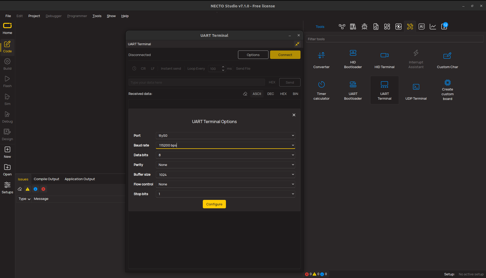
Task: Toggle HEX input mode beside Send
Action: point(272,82)
